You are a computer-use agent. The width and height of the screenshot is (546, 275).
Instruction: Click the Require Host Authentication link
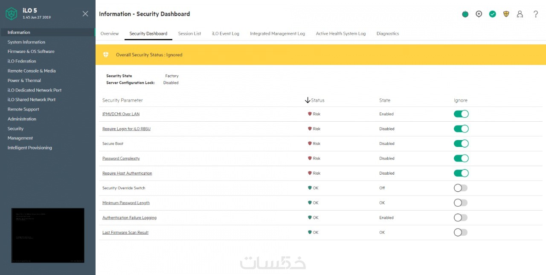(127, 173)
